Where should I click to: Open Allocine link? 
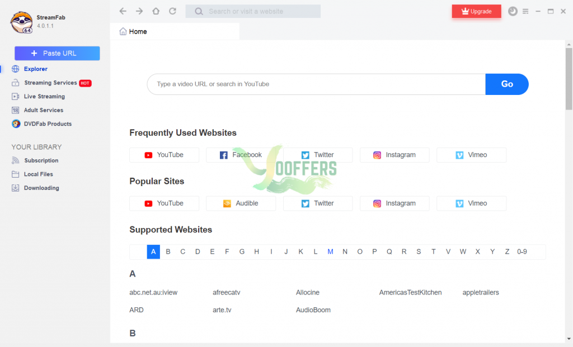click(308, 293)
